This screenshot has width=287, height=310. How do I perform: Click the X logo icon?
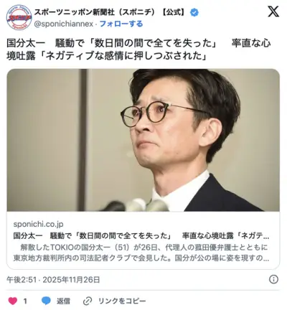273,11
